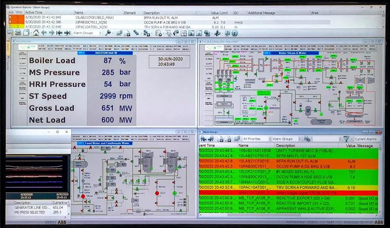The height and width of the screenshot is (228, 390).
Task: Click the print icon in main toolbar
Action: pyautogui.click(x=19, y=33)
